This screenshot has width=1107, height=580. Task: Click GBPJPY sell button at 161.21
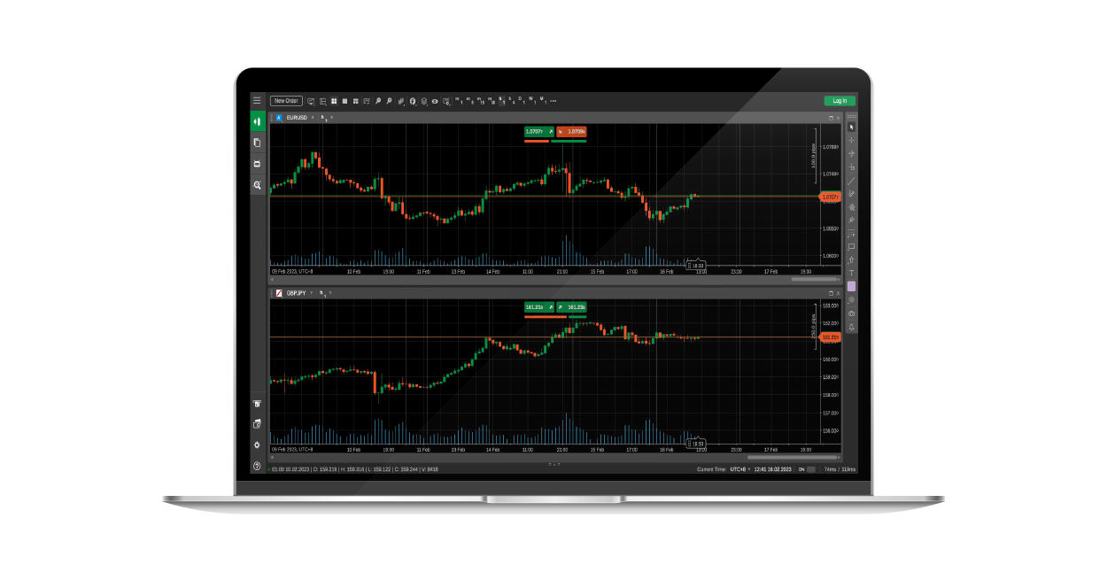(x=538, y=306)
